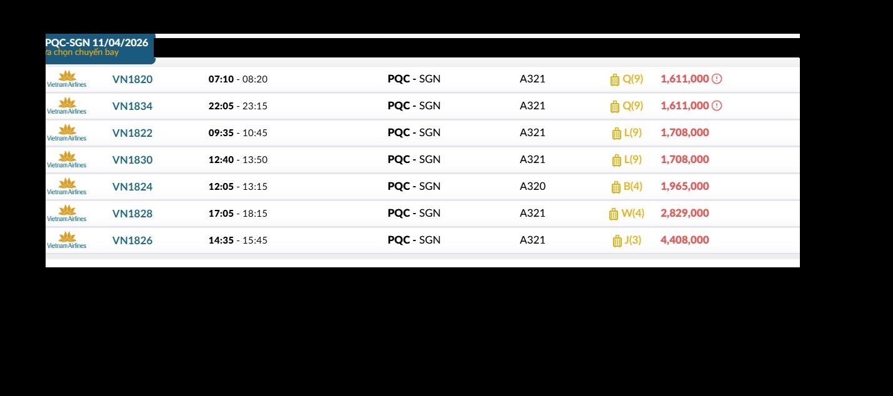Click the luggage icon for flight VN1820
Image resolution: width=893 pixels, height=396 pixels.
pyautogui.click(x=614, y=79)
